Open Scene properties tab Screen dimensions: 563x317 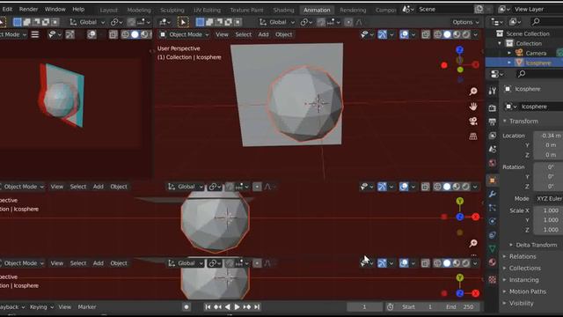493,149
